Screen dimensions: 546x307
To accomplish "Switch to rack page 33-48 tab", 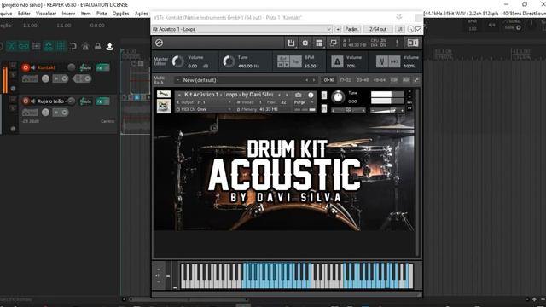I will tap(363, 80).
